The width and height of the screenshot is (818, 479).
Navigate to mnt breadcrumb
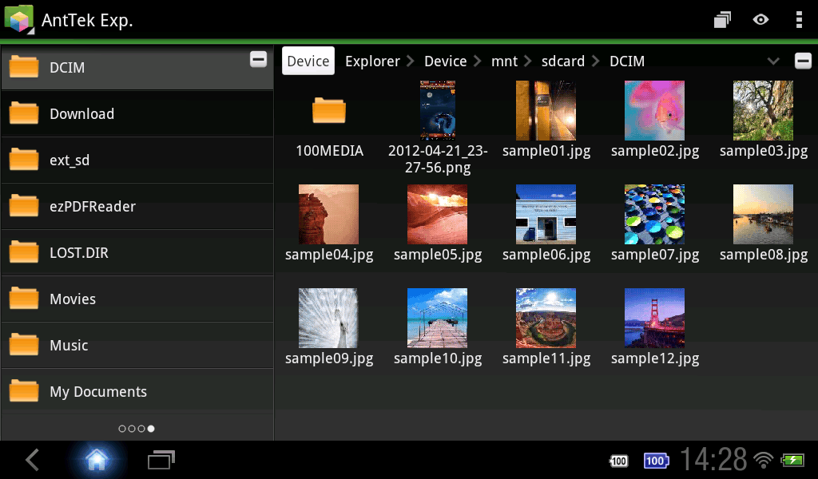(x=504, y=61)
